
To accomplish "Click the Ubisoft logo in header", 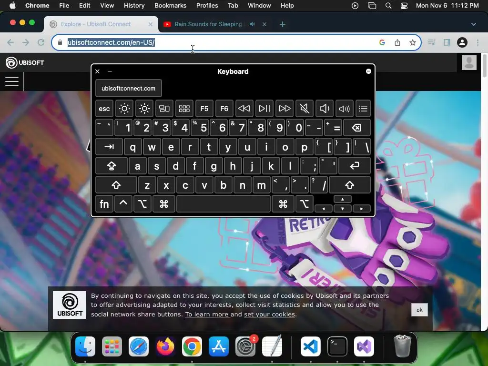I will (x=25, y=62).
